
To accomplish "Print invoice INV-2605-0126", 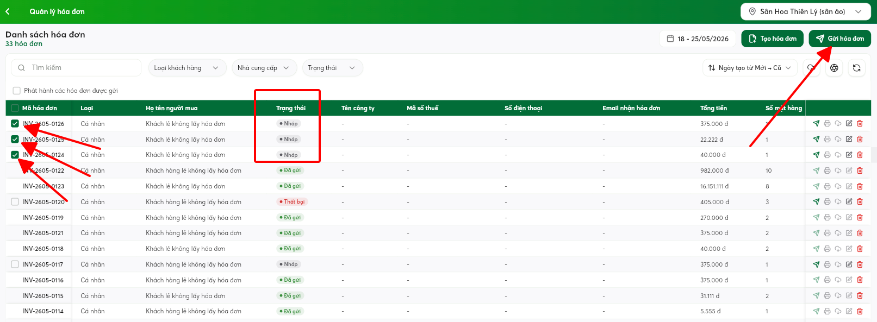I will [827, 124].
